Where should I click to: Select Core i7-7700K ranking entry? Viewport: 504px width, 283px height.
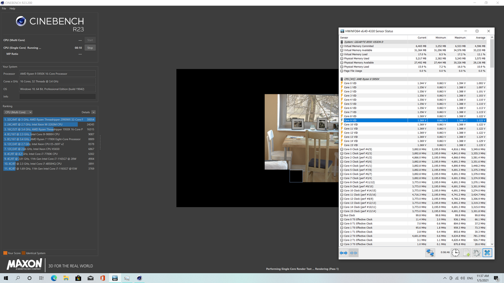pos(49,154)
